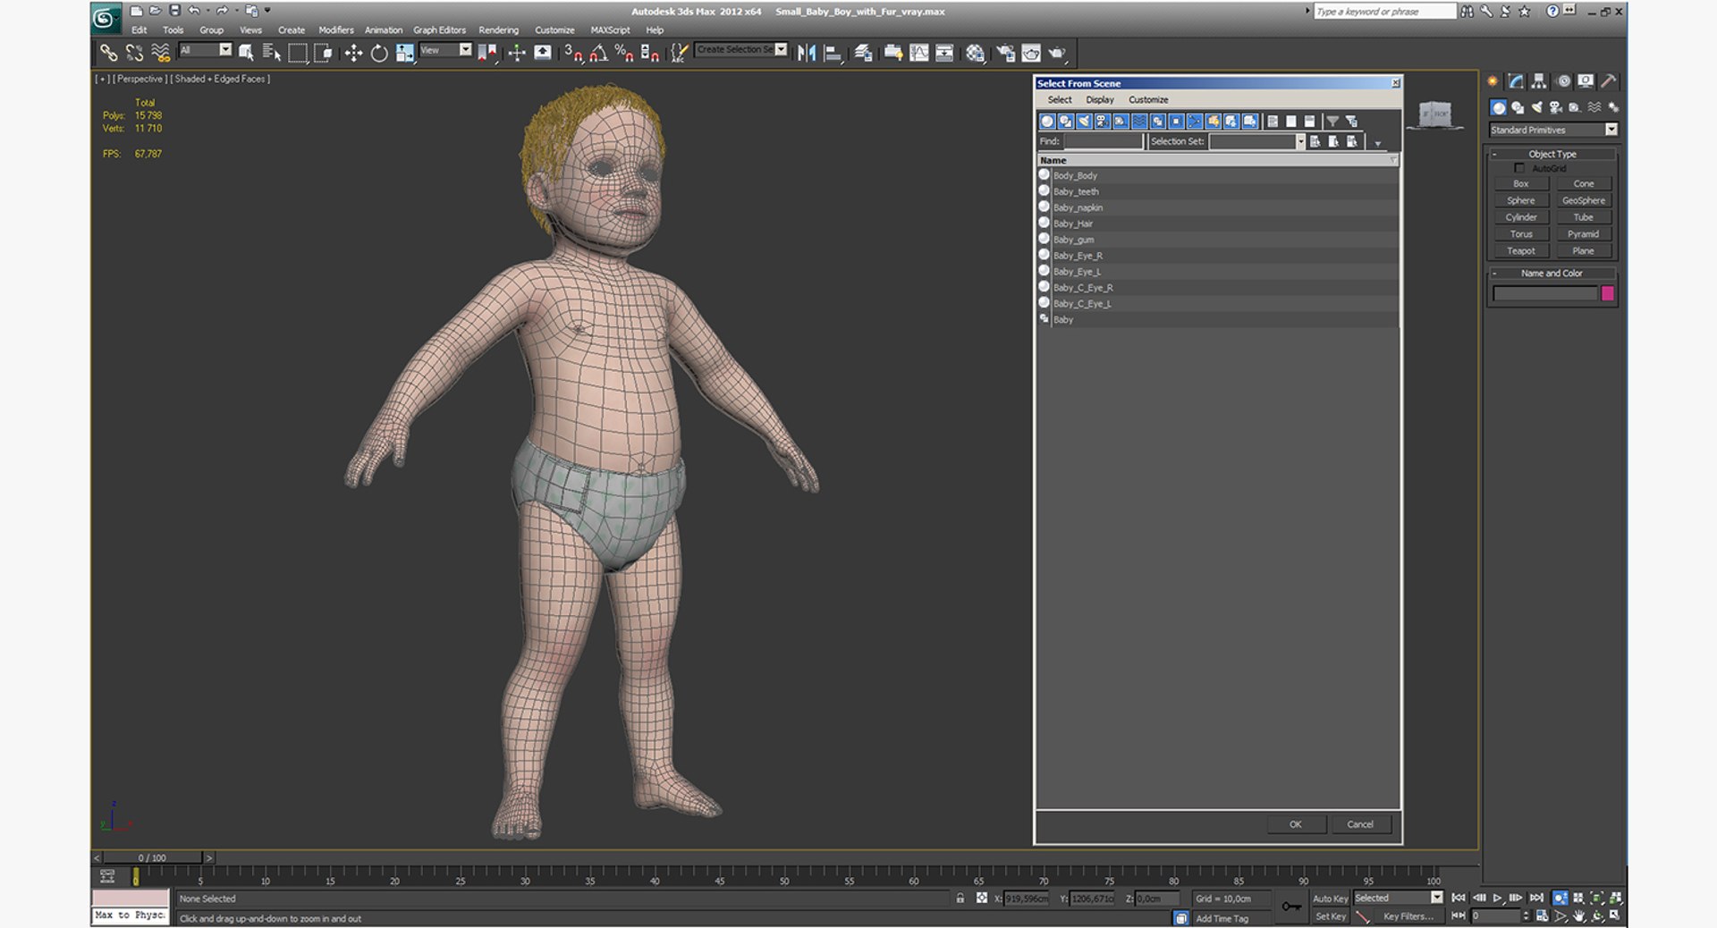Image resolution: width=1717 pixels, height=928 pixels.
Task: Click the Mirror tool
Action: [807, 53]
